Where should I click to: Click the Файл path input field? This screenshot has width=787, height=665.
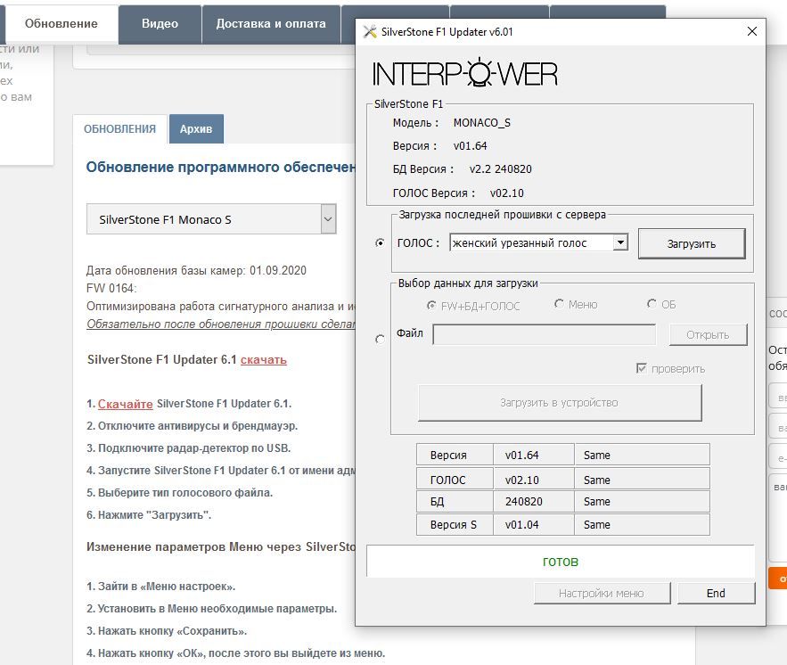pos(544,334)
